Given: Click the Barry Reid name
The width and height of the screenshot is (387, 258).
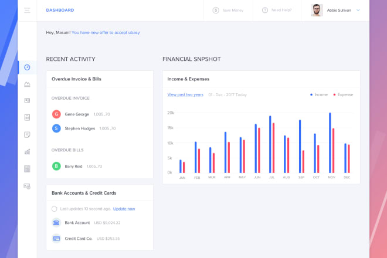Looking at the screenshot, I should (x=73, y=166).
